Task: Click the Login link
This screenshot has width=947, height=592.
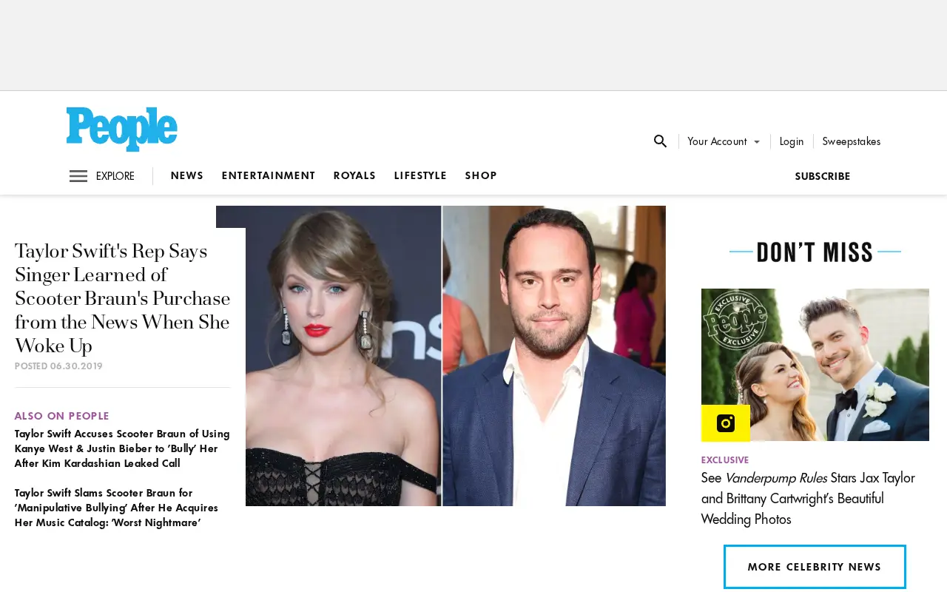Action: (x=792, y=141)
